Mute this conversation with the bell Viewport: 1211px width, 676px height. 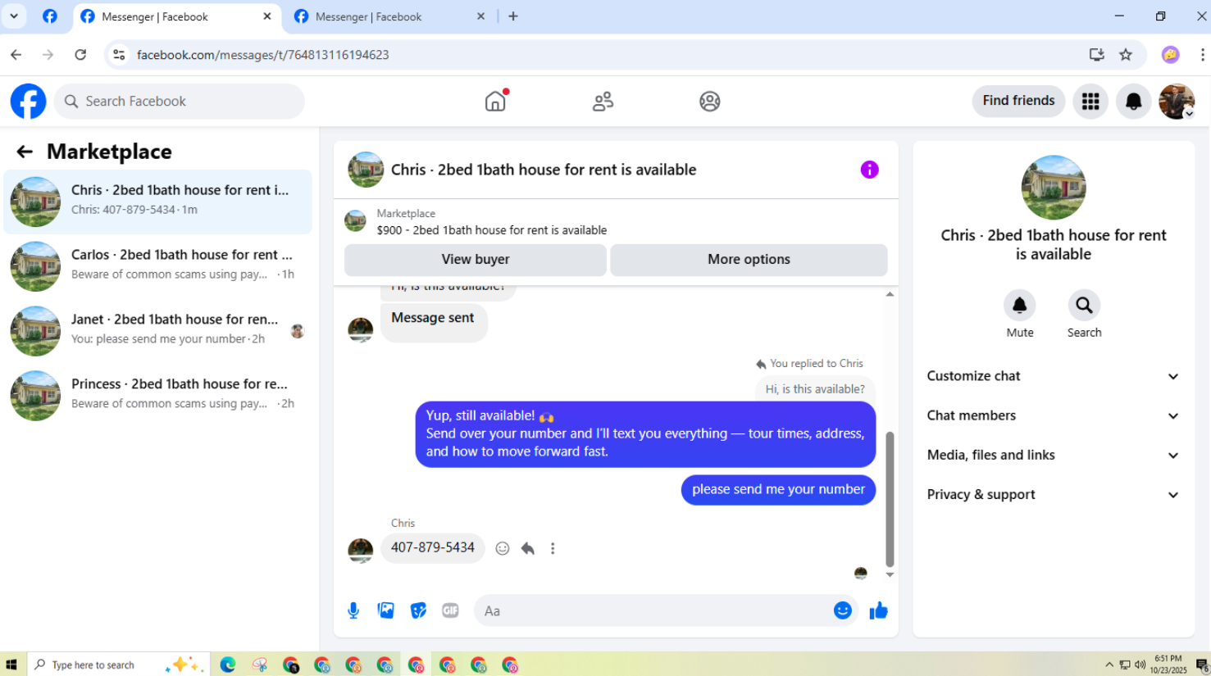pyautogui.click(x=1020, y=306)
